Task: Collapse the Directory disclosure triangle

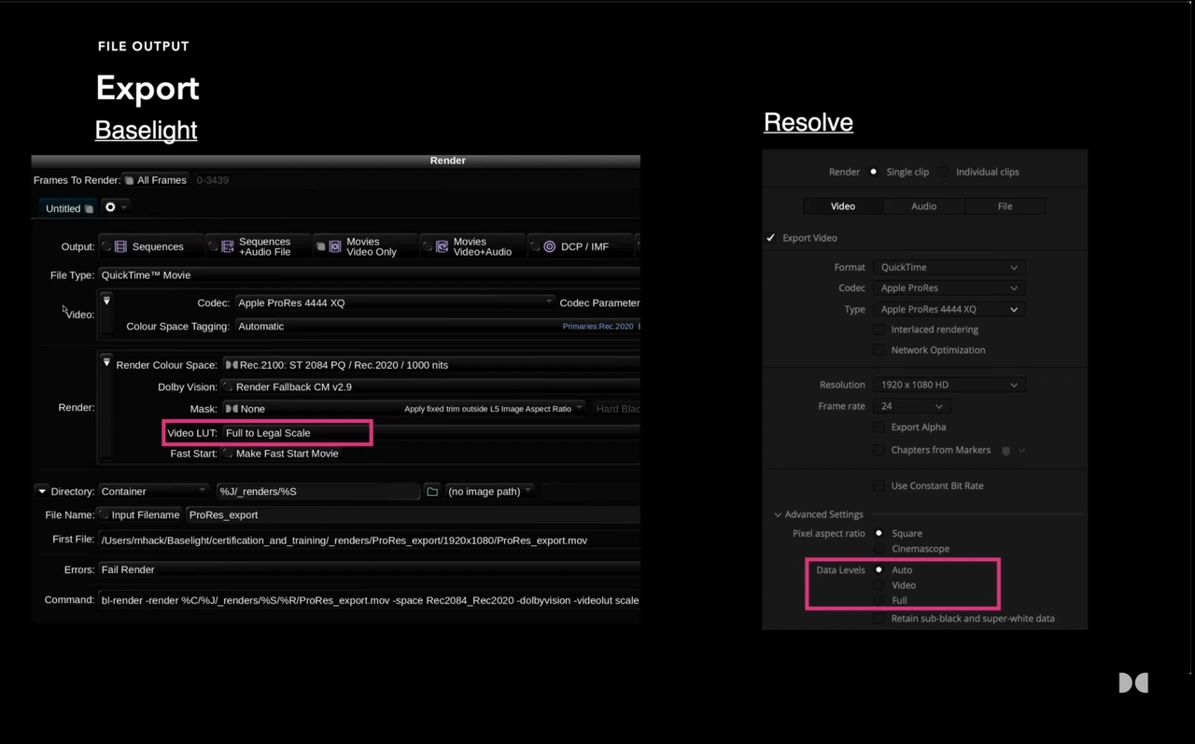Action: (x=42, y=491)
